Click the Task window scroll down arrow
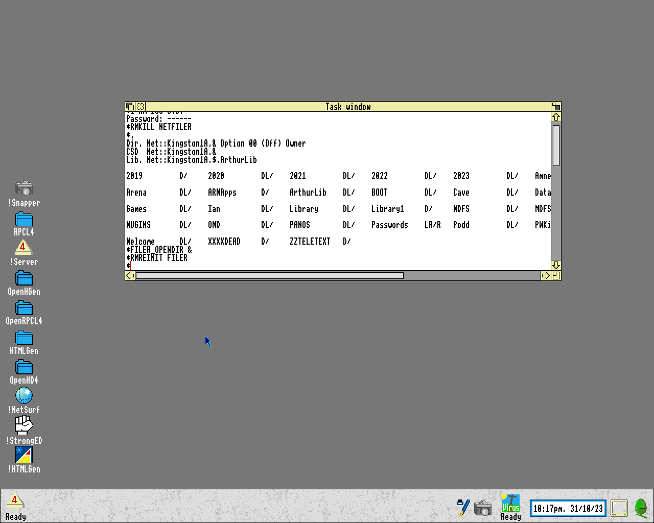The height and width of the screenshot is (523, 654). click(x=556, y=265)
